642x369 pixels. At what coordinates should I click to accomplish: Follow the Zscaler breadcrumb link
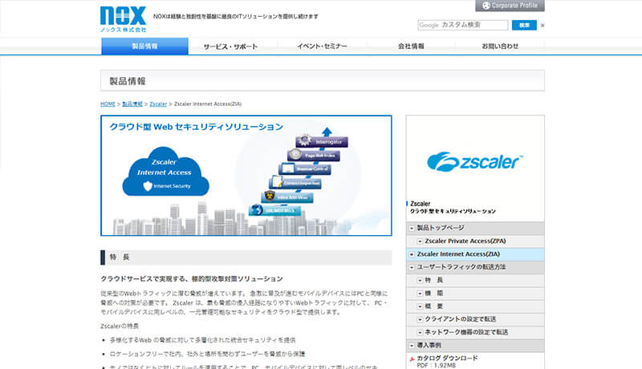(x=158, y=104)
